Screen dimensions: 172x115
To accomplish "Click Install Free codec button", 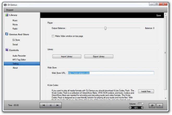I will pyautogui.click(x=146, y=91).
